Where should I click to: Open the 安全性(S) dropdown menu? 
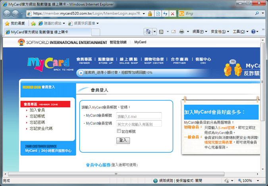pos(220,32)
